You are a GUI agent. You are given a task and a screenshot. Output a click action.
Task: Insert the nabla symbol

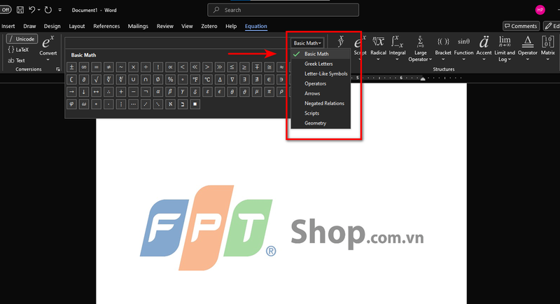click(x=232, y=79)
